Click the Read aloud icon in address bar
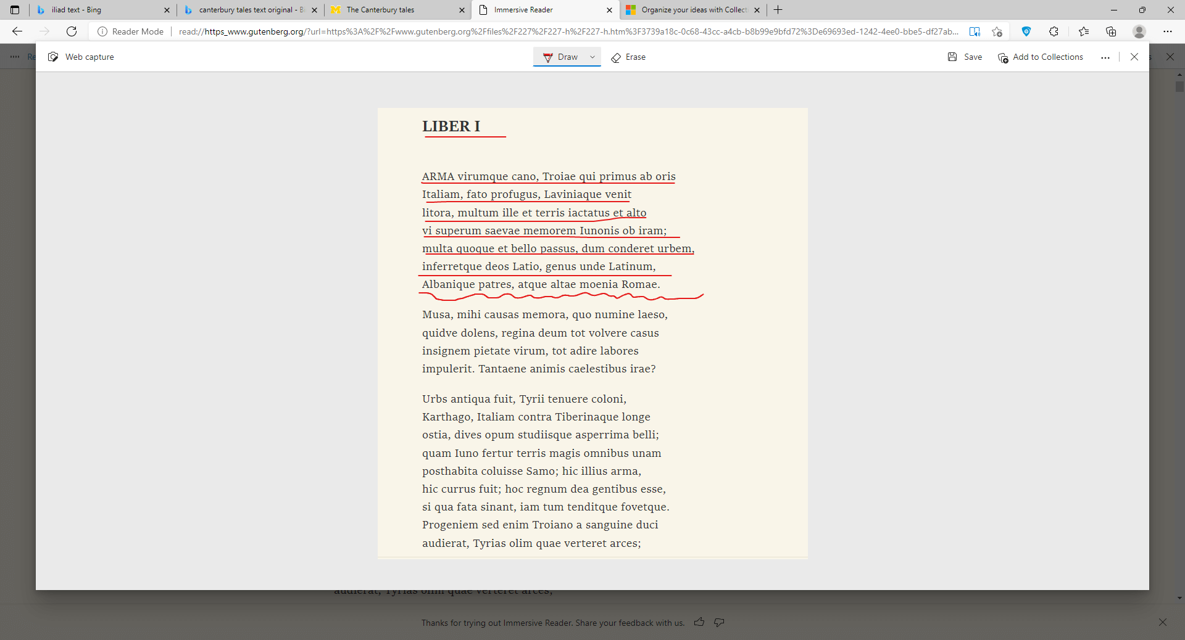1185x640 pixels. 975,31
